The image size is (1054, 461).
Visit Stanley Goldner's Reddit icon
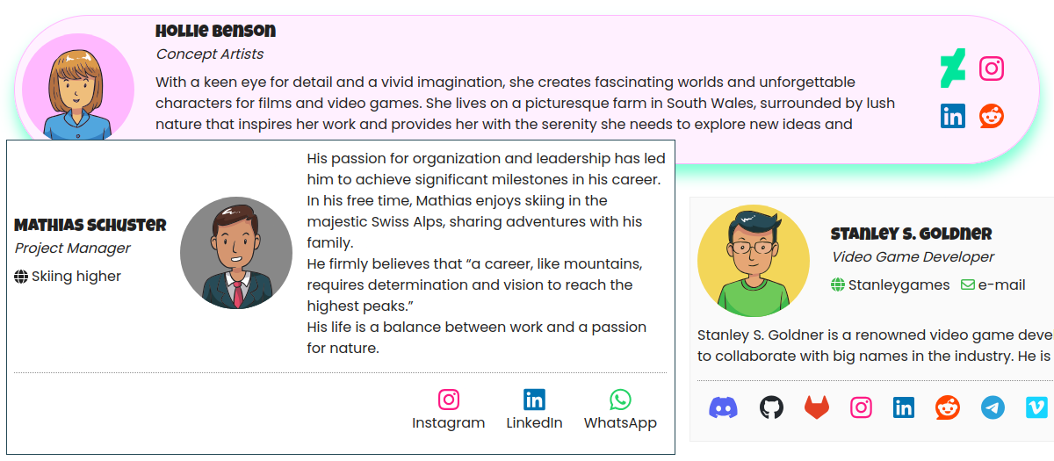point(948,407)
